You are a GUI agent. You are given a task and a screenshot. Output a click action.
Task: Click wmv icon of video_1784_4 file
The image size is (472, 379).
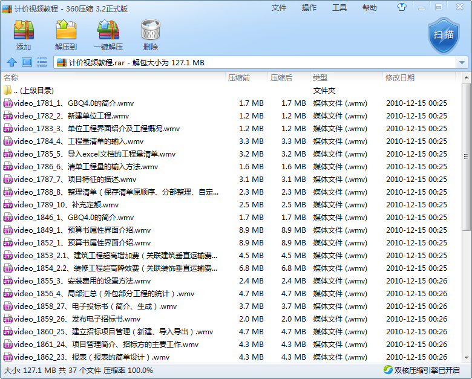[x=8, y=141]
